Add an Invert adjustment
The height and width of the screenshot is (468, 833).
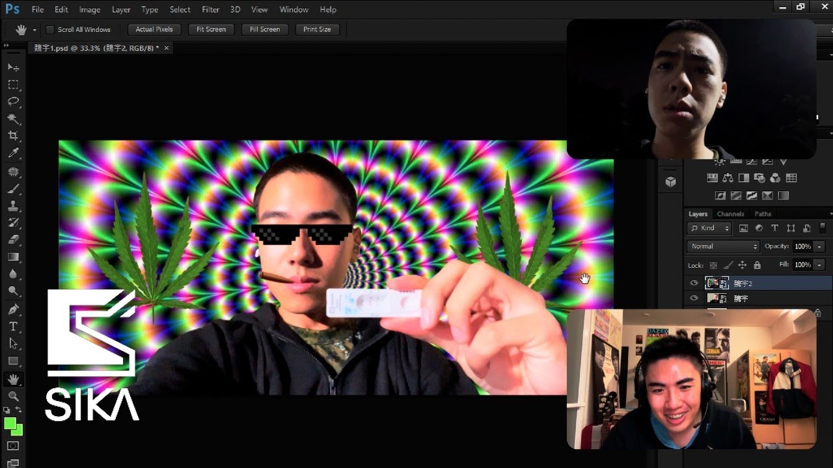tap(720, 195)
